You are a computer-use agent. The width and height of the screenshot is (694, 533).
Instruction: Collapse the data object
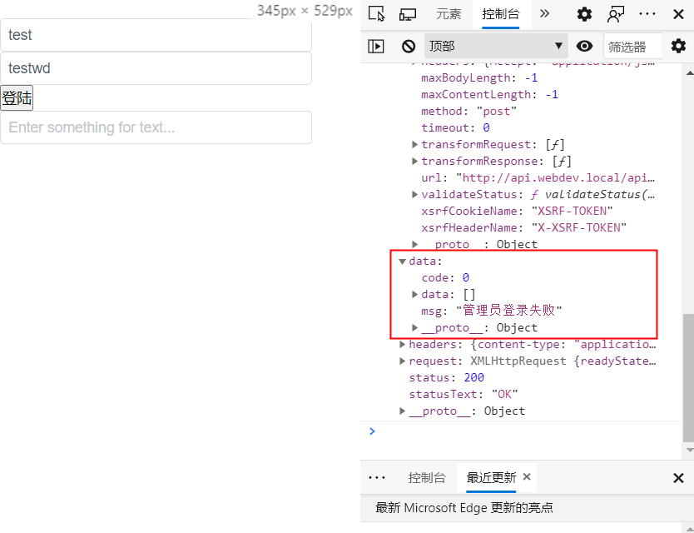(x=402, y=261)
